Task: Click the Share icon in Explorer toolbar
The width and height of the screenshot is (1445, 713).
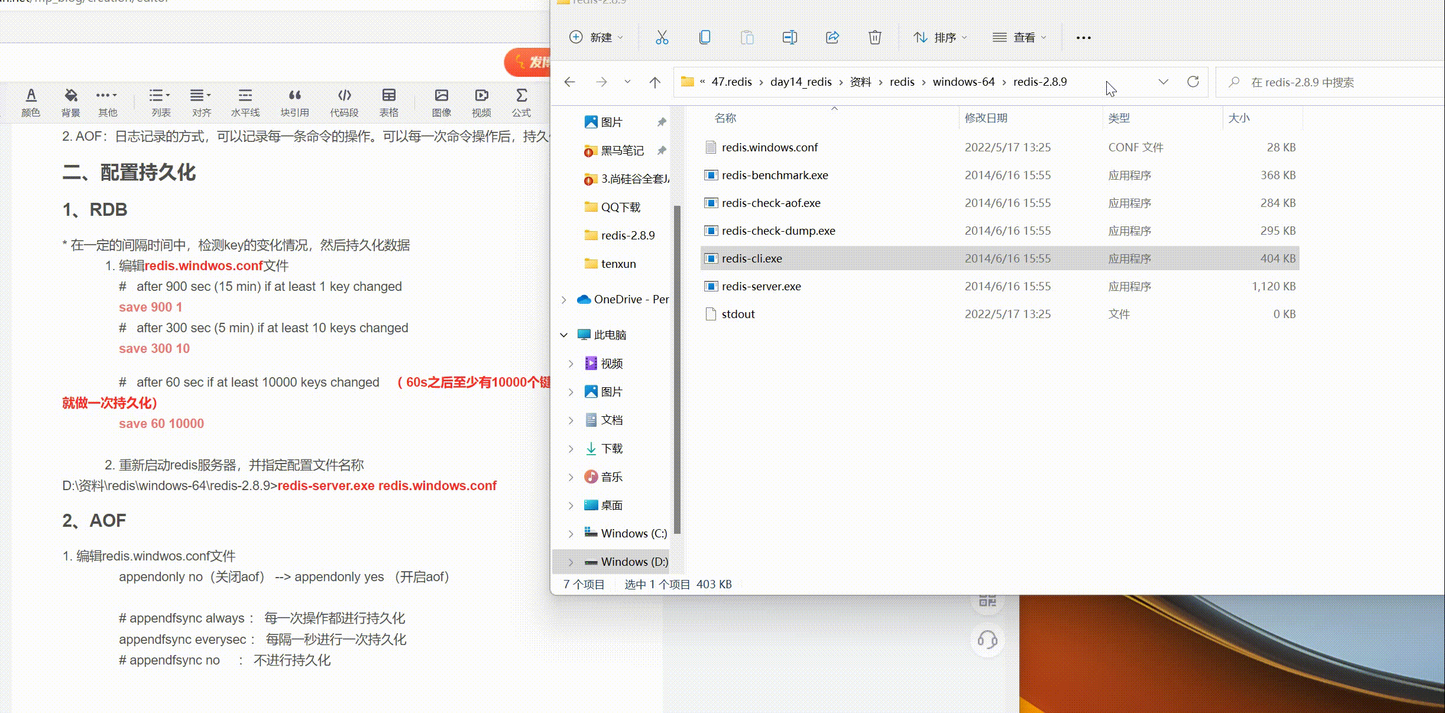Action: click(x=832, y=37)
